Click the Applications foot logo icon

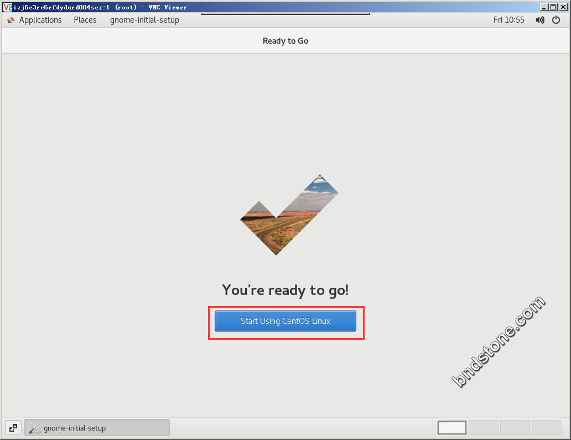(x=11, y=20)
